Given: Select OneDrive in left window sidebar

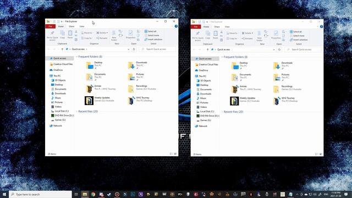Looking at the screenshot, I should click(x=56, y=70).
